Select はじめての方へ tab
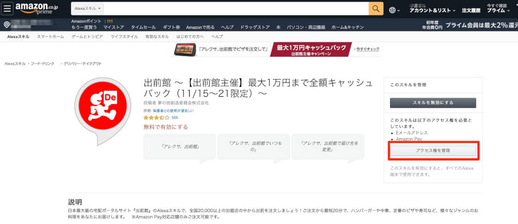This screenshot has height=224, width=518. (x=190, y=37)
